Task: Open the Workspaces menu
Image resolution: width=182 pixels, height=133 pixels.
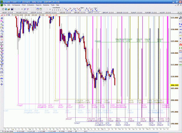Action: pos(16,5)
